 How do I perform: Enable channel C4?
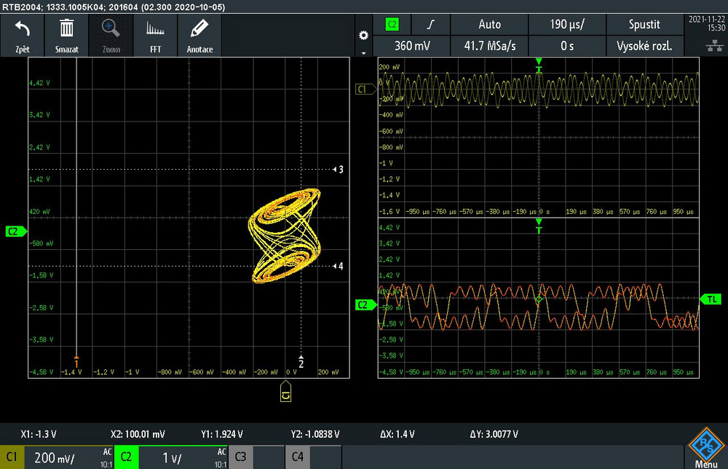(x=298, y=457)
